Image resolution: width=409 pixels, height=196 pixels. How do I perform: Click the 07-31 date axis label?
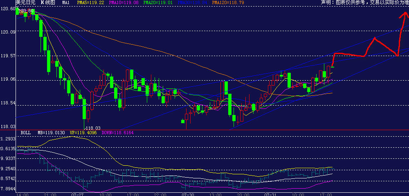[270, 194]
